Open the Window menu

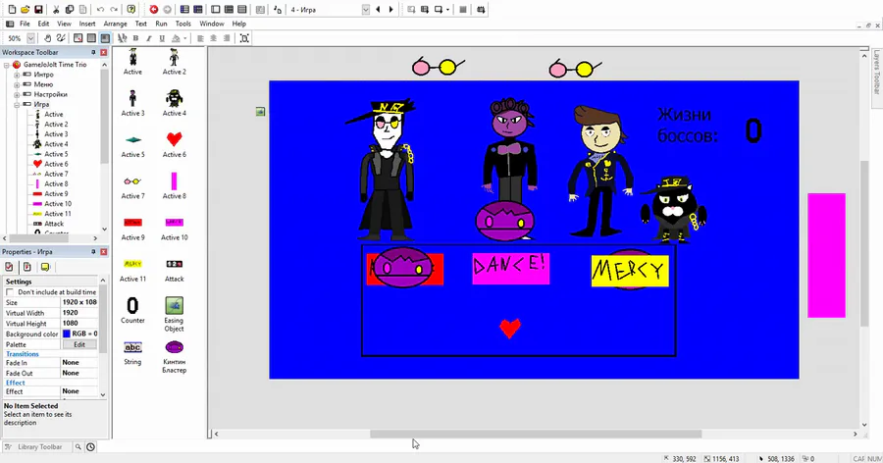coord(212,24)
